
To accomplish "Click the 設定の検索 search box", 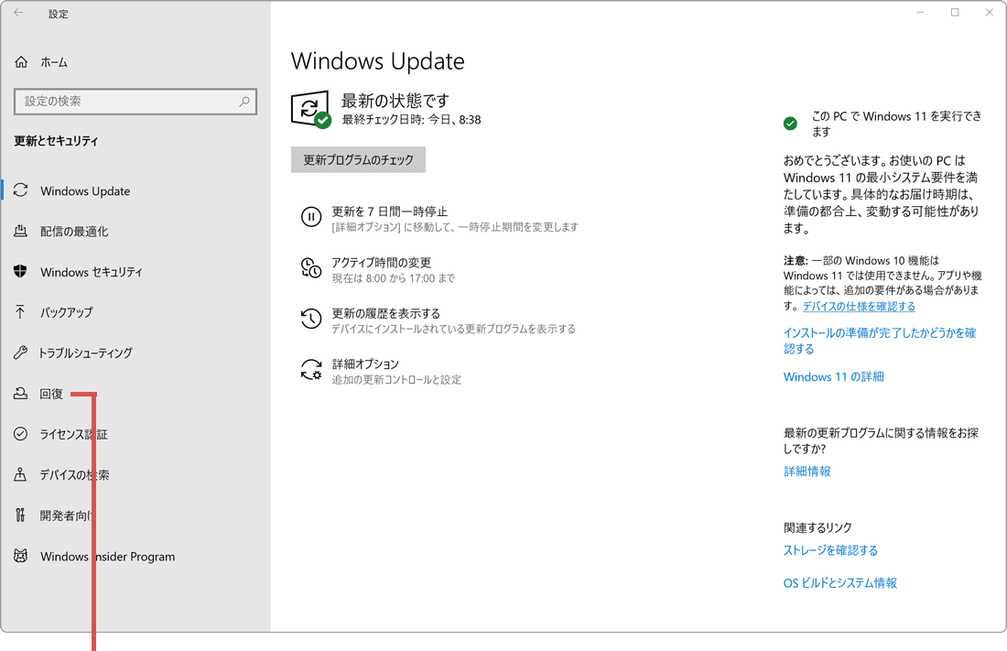I will click(135, 101).
